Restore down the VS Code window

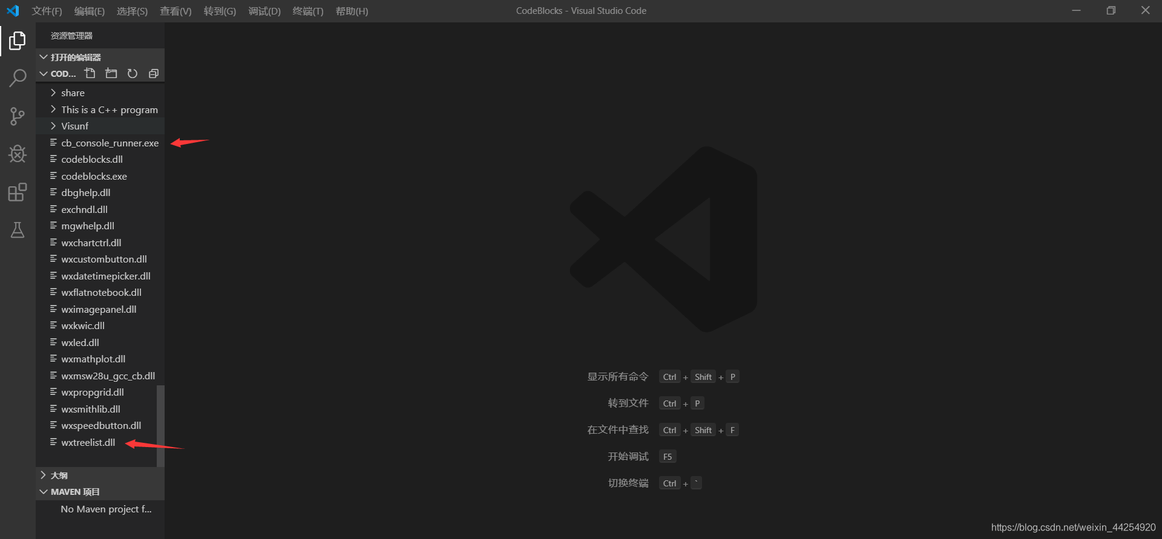[x=1111, y=10]
